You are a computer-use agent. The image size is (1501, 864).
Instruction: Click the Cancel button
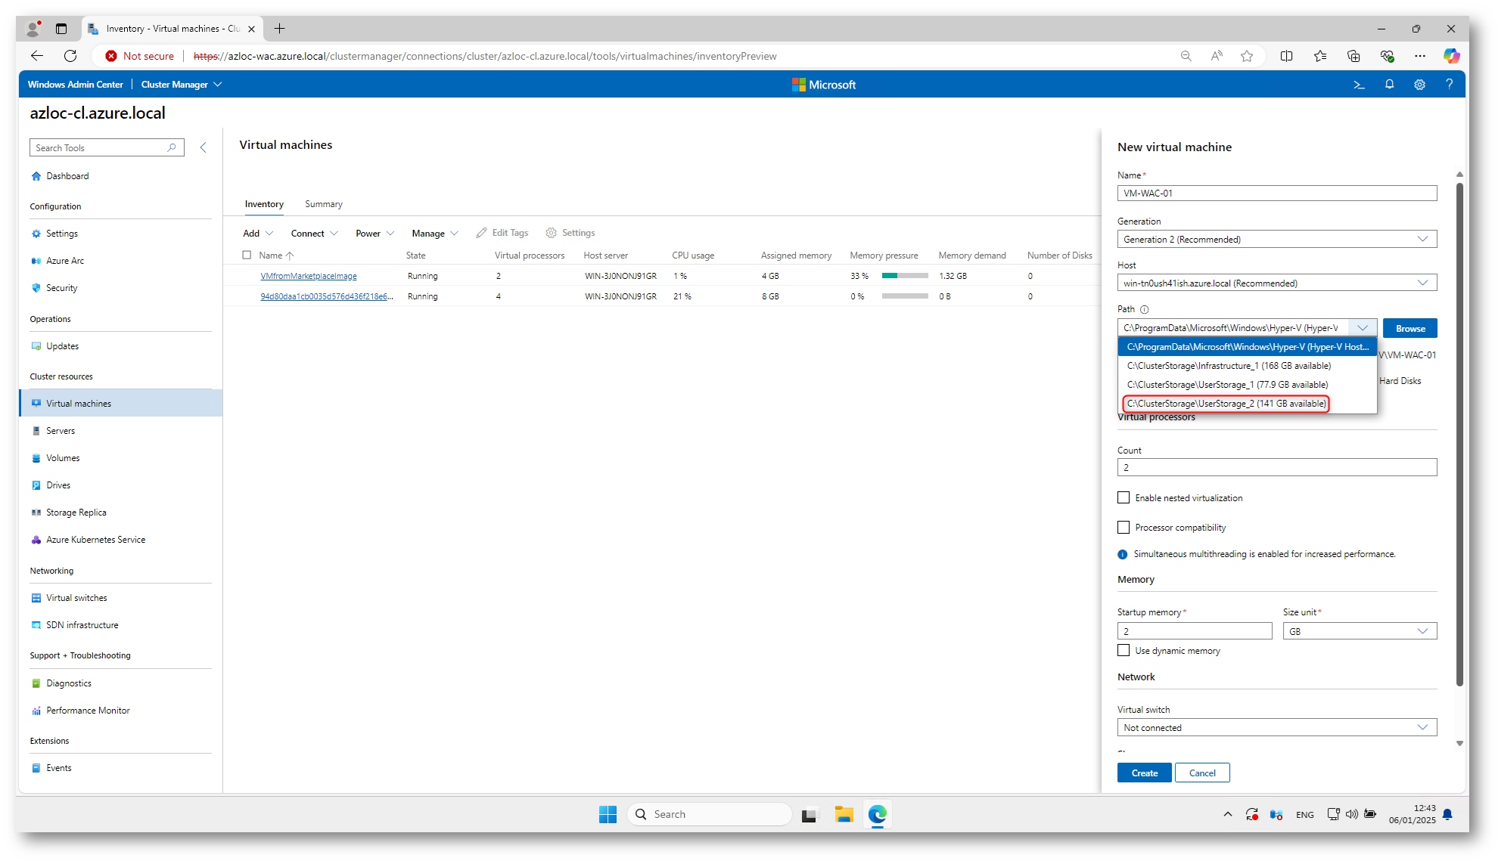click(1202, 773)
